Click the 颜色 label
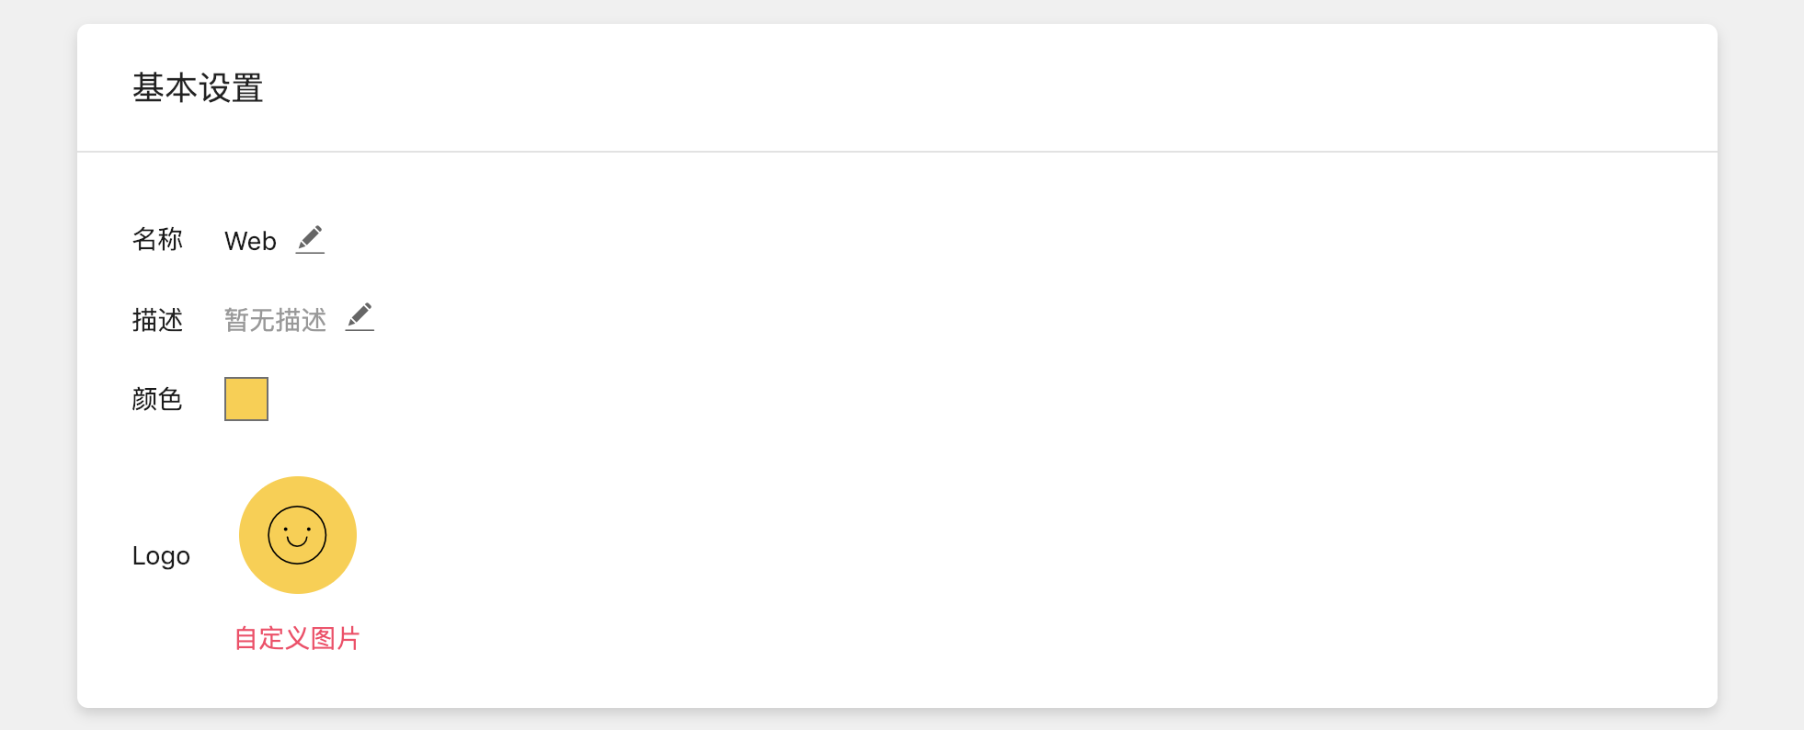Screen dimensions: 1804x730 coord(157,399)
